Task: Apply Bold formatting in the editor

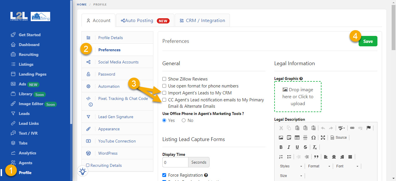Action: pyautogui.click(x=281, y=147)
